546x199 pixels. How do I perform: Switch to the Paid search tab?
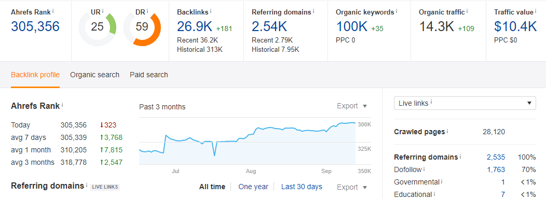click(148, 75)
